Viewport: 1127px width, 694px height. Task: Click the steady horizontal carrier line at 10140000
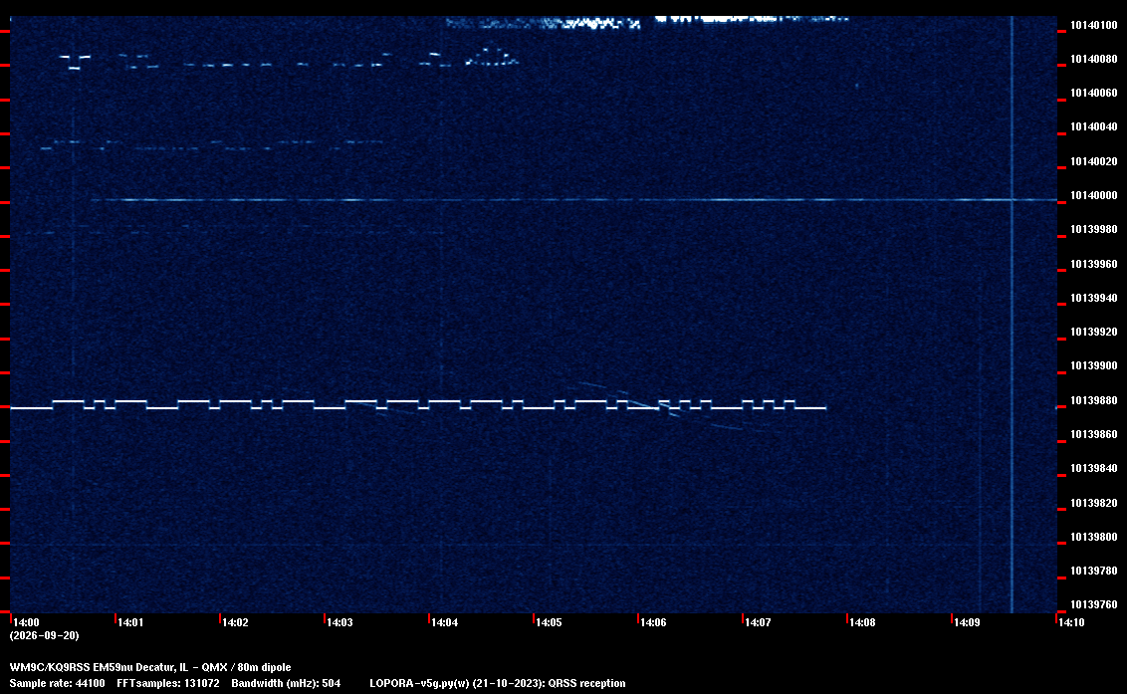(x=573, y=200)
